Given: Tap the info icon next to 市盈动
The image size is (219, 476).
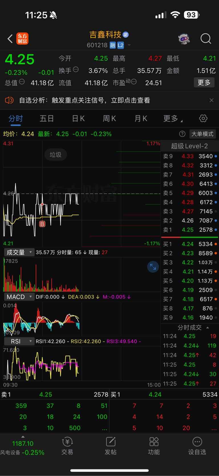Looking at the screenshot, I should pyautogui.click(x=134, y=82).
